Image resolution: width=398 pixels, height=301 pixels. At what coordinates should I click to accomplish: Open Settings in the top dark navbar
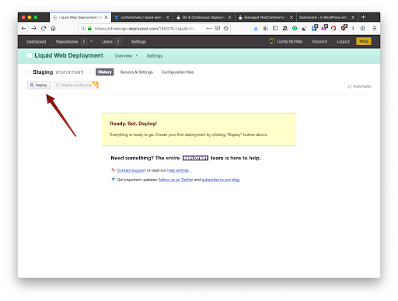(138, 41)
